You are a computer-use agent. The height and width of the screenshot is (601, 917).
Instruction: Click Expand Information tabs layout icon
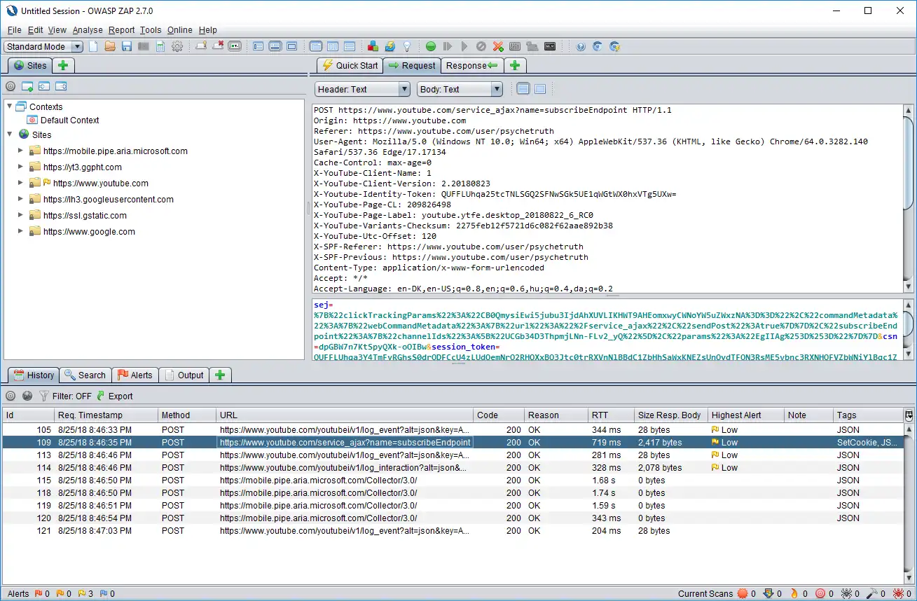275,46
